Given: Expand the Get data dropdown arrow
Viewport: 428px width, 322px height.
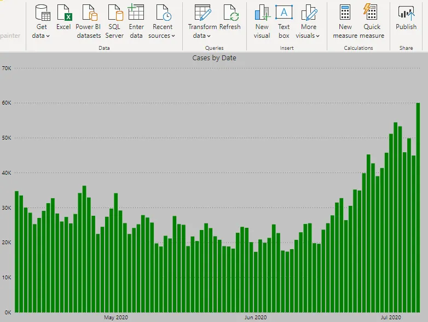Looking at the screenshot, I should click(x=48, y=36).
